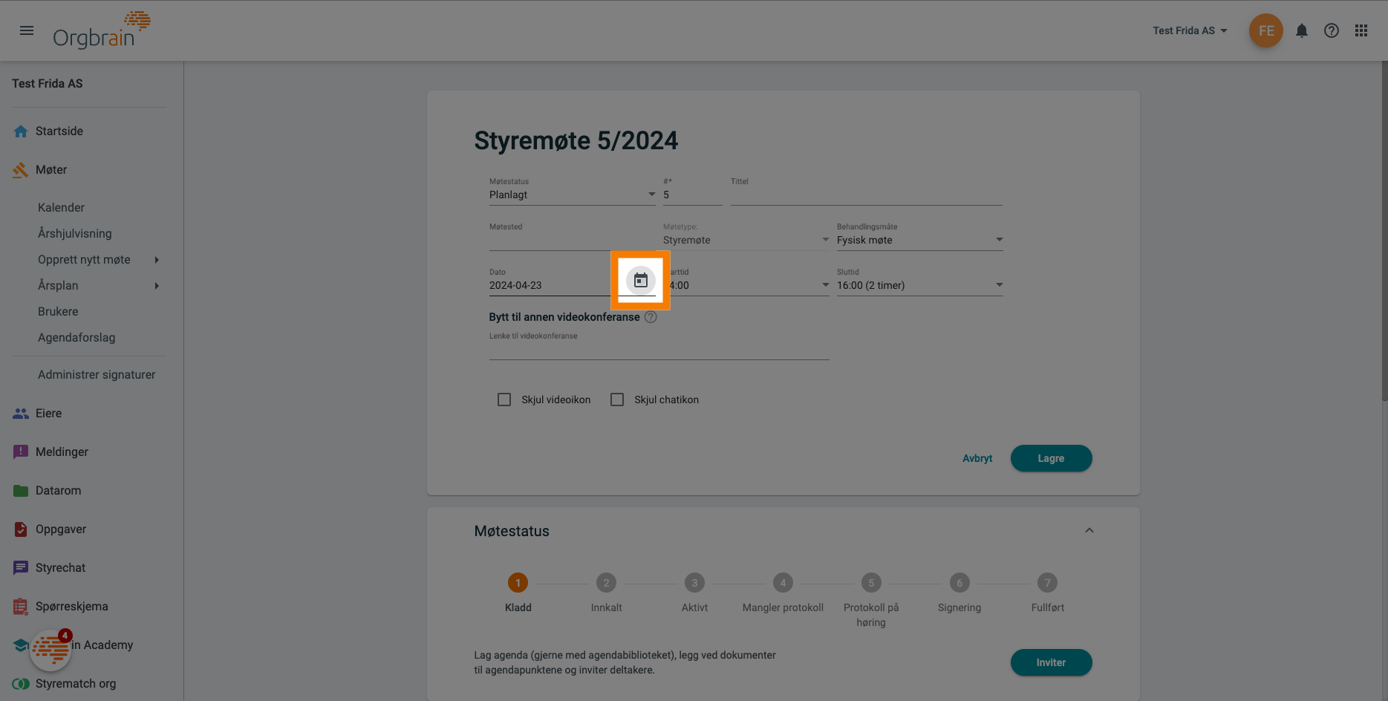Click the Lenke til videokonferanse field
This screenshot has height=701, width=1388.
click(x=659, y=349)
